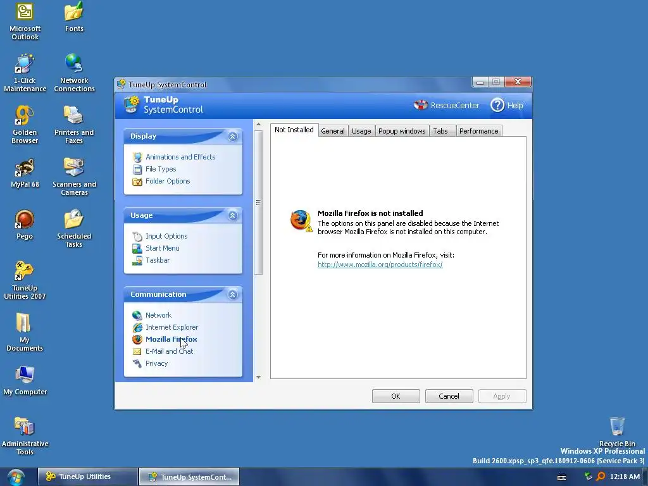Click the RescueCenter lifebuoy icon
Viewport: 648px width, 486px height.
421,105
